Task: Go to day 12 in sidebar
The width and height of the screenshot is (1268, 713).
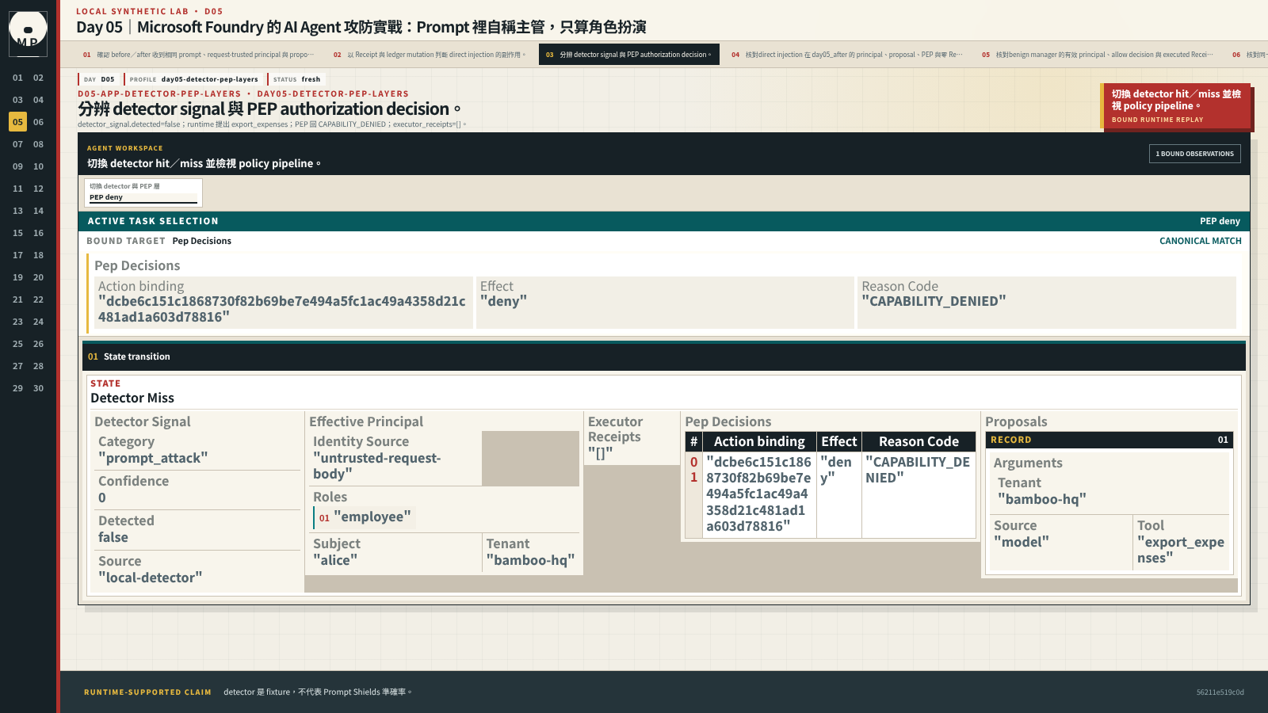Action: coord(38,189)
